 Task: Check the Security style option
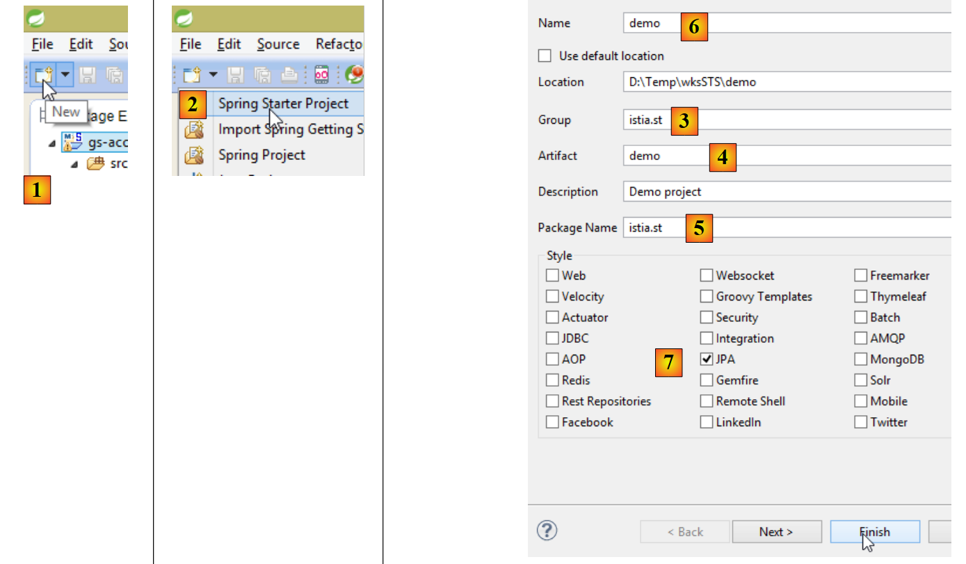click(x=707, y=317)
